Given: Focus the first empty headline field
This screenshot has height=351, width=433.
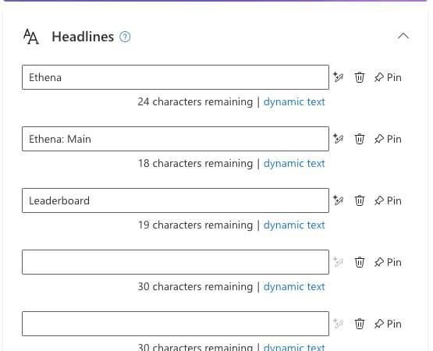Looking at the screenshot, I should [176, 262].
